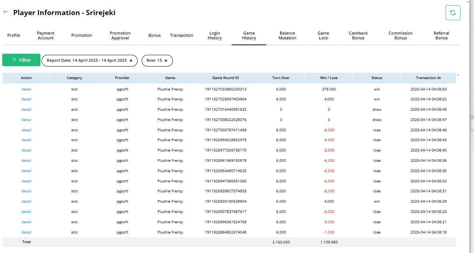Select the Promotion tab

[82, 36]
